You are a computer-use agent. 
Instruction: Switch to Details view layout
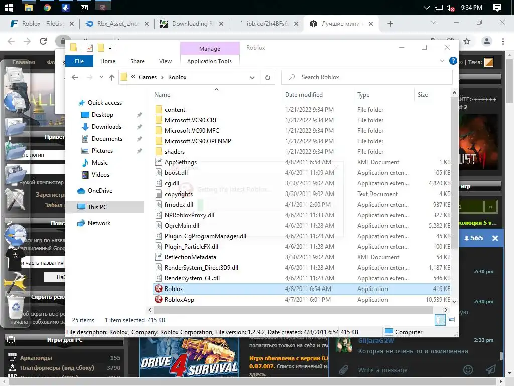click(x=440, y=320)
